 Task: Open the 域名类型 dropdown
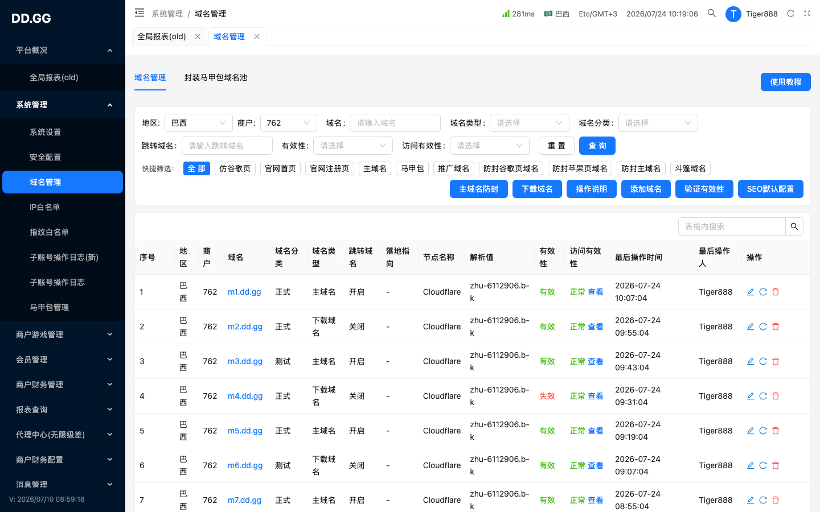[x=530, y=123]
